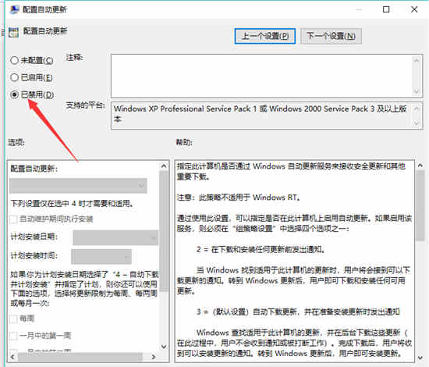
Task: Click the 配置自动更新 policy setting icon
Action: [x=13, y=32]
